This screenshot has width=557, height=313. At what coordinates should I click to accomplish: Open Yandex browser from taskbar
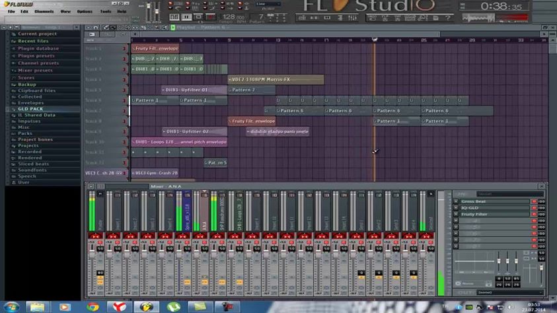pos(120,306)
